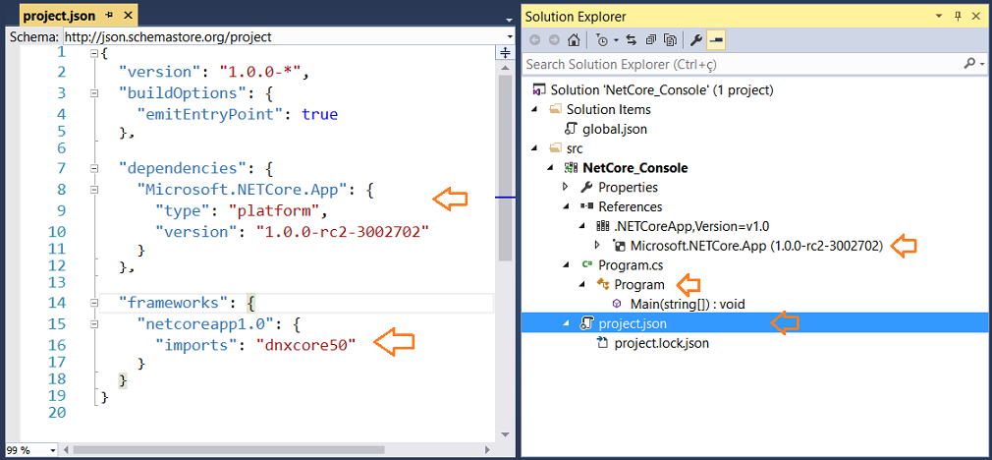This screenshot has height=460, width=992.
Task: Click the Solution Items folder icon
Action: pyautogui.click(x=556, y=109)
